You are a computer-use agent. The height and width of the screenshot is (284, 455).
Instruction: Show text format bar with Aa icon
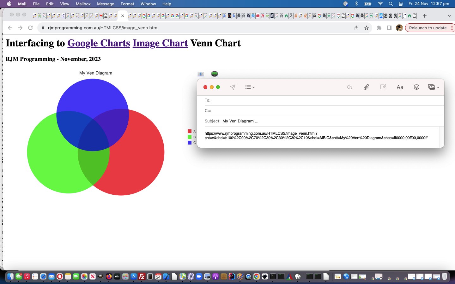tap(400, 87)
